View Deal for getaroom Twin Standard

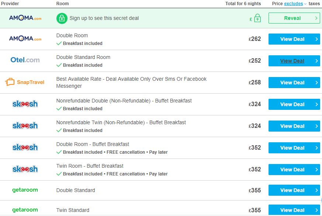tap(294, 210)
